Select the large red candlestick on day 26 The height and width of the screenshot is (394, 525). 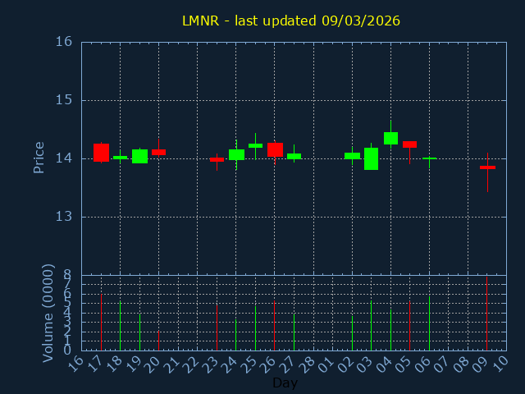point(275,149)
